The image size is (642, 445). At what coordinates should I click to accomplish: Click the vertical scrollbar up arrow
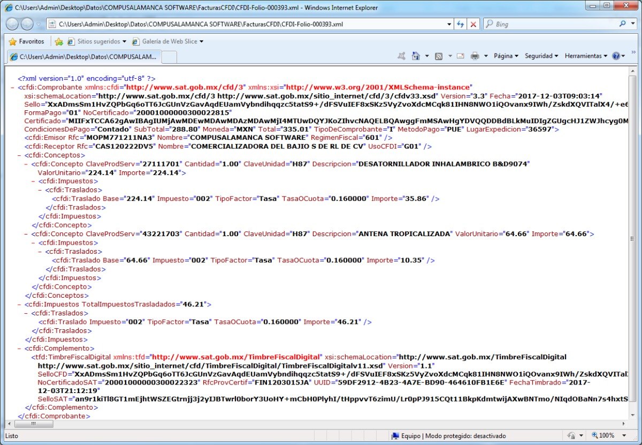pos(632,72)
